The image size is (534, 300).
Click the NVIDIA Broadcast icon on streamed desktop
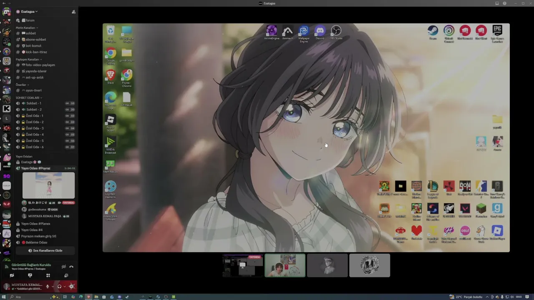click(x=111, y=145)
